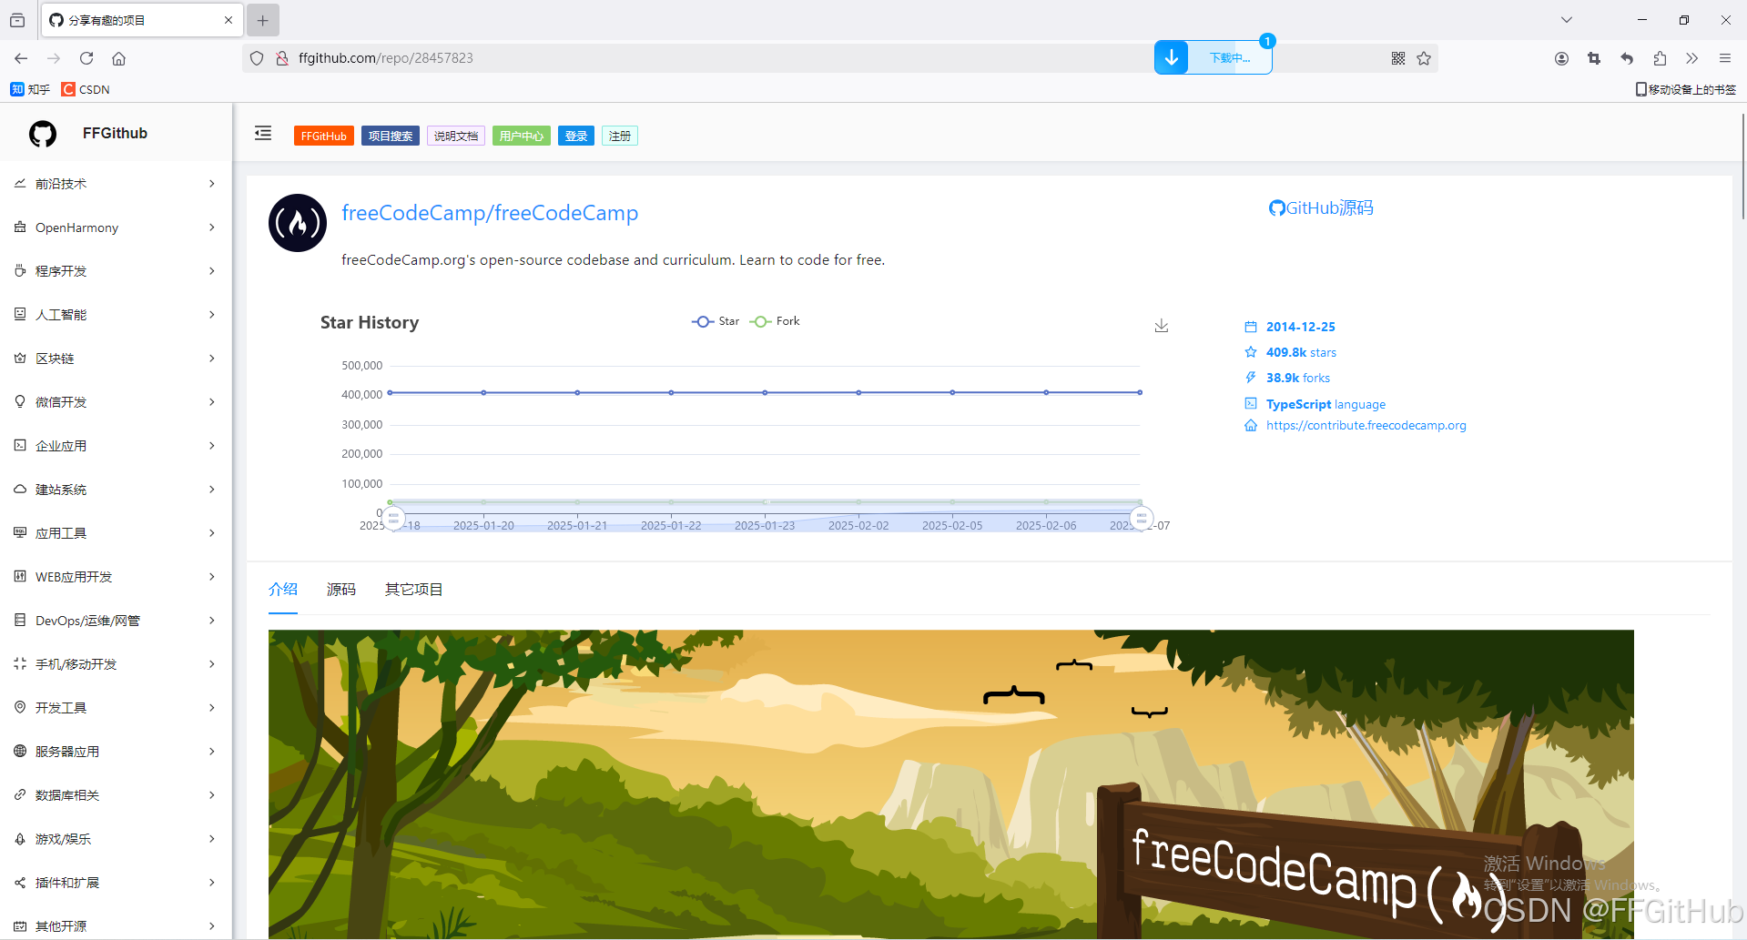Expand the 区块链 sidebar category
Image resolution: width=1747 pixels, height=940 pixels.
tap(116, 359)
